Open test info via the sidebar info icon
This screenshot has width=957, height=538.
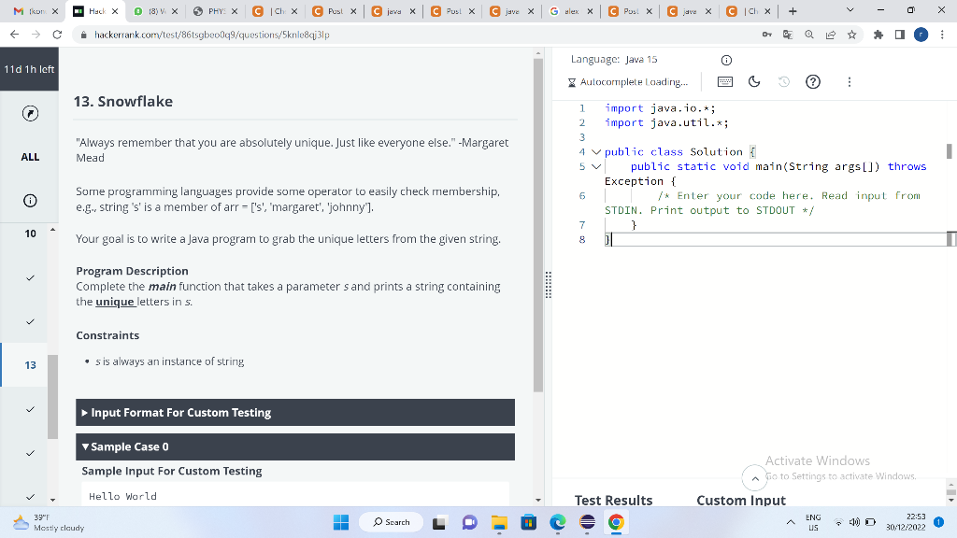coord(29,200)
